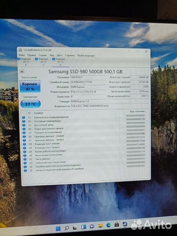The image size is (177, 236).
Task: Open the Сервис menu
Action: click(x=43, y=55)
